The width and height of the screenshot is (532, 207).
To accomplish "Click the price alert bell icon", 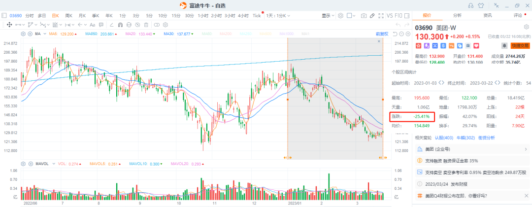I will (x=504, y=45).
